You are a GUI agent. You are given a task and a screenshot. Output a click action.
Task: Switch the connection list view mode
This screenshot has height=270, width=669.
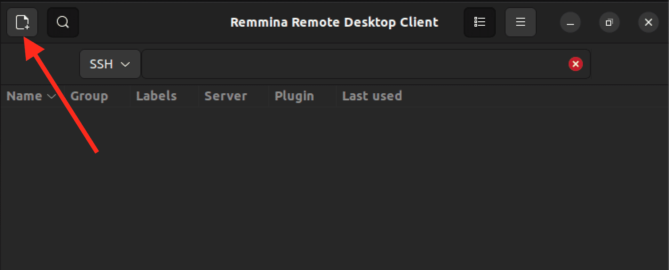(479, 22)
